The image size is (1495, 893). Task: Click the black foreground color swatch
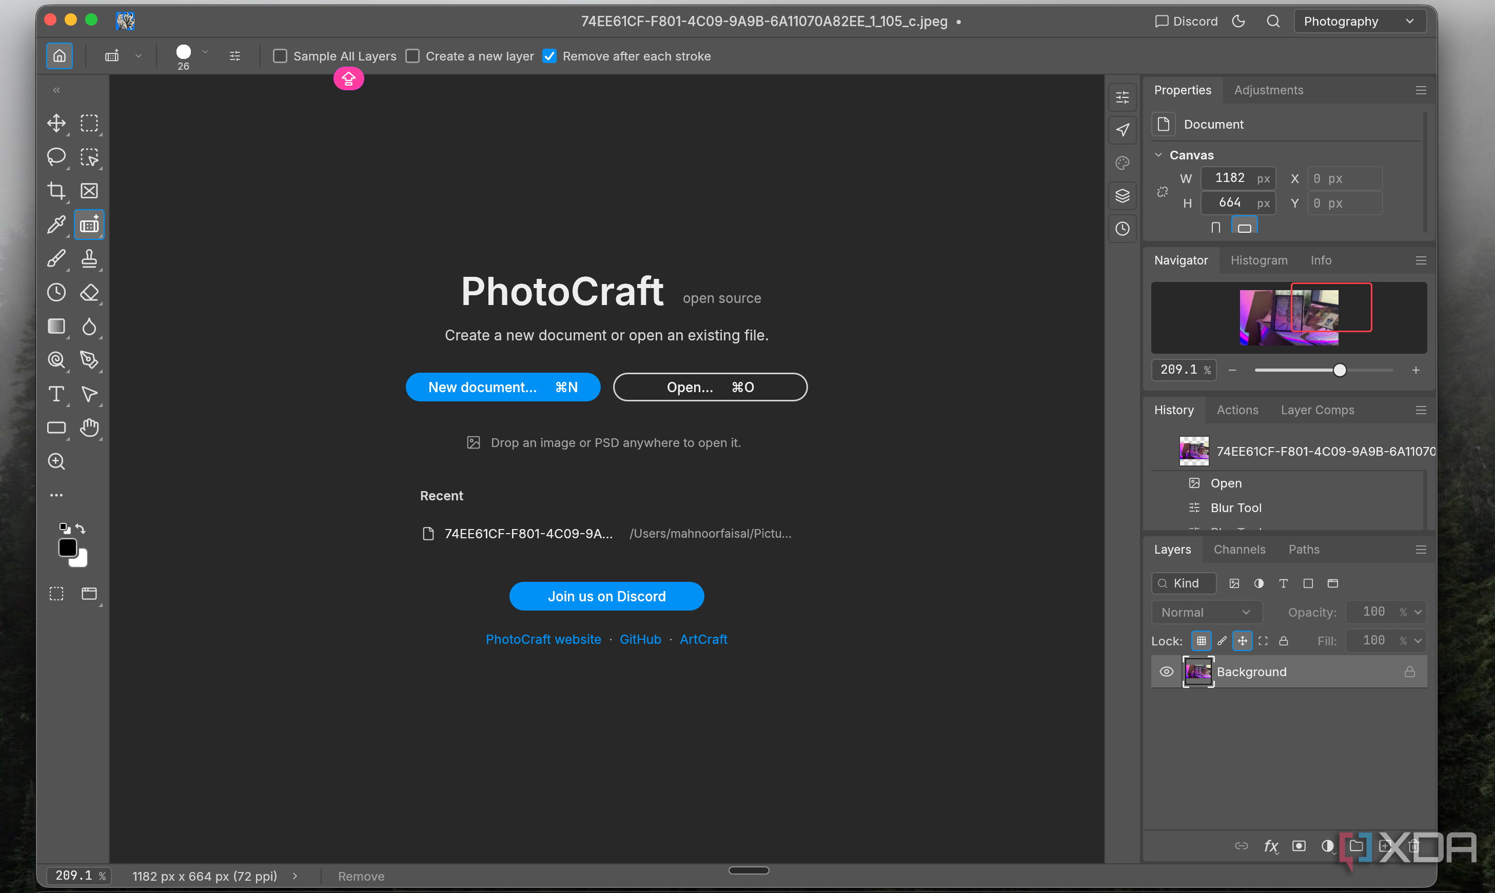pos(67,547)
